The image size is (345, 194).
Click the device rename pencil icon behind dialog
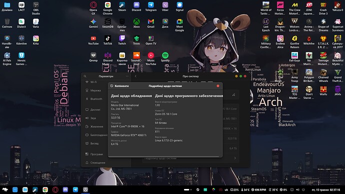pos(233,95)
